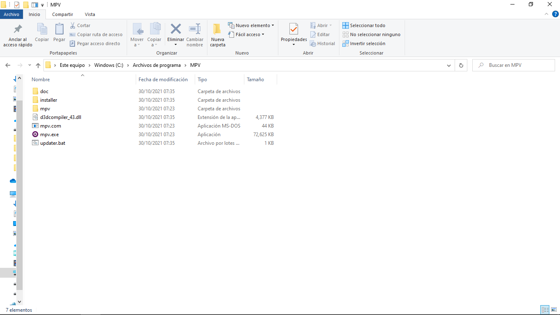Refresh the folder with the refresh icon

pos(461,65)
